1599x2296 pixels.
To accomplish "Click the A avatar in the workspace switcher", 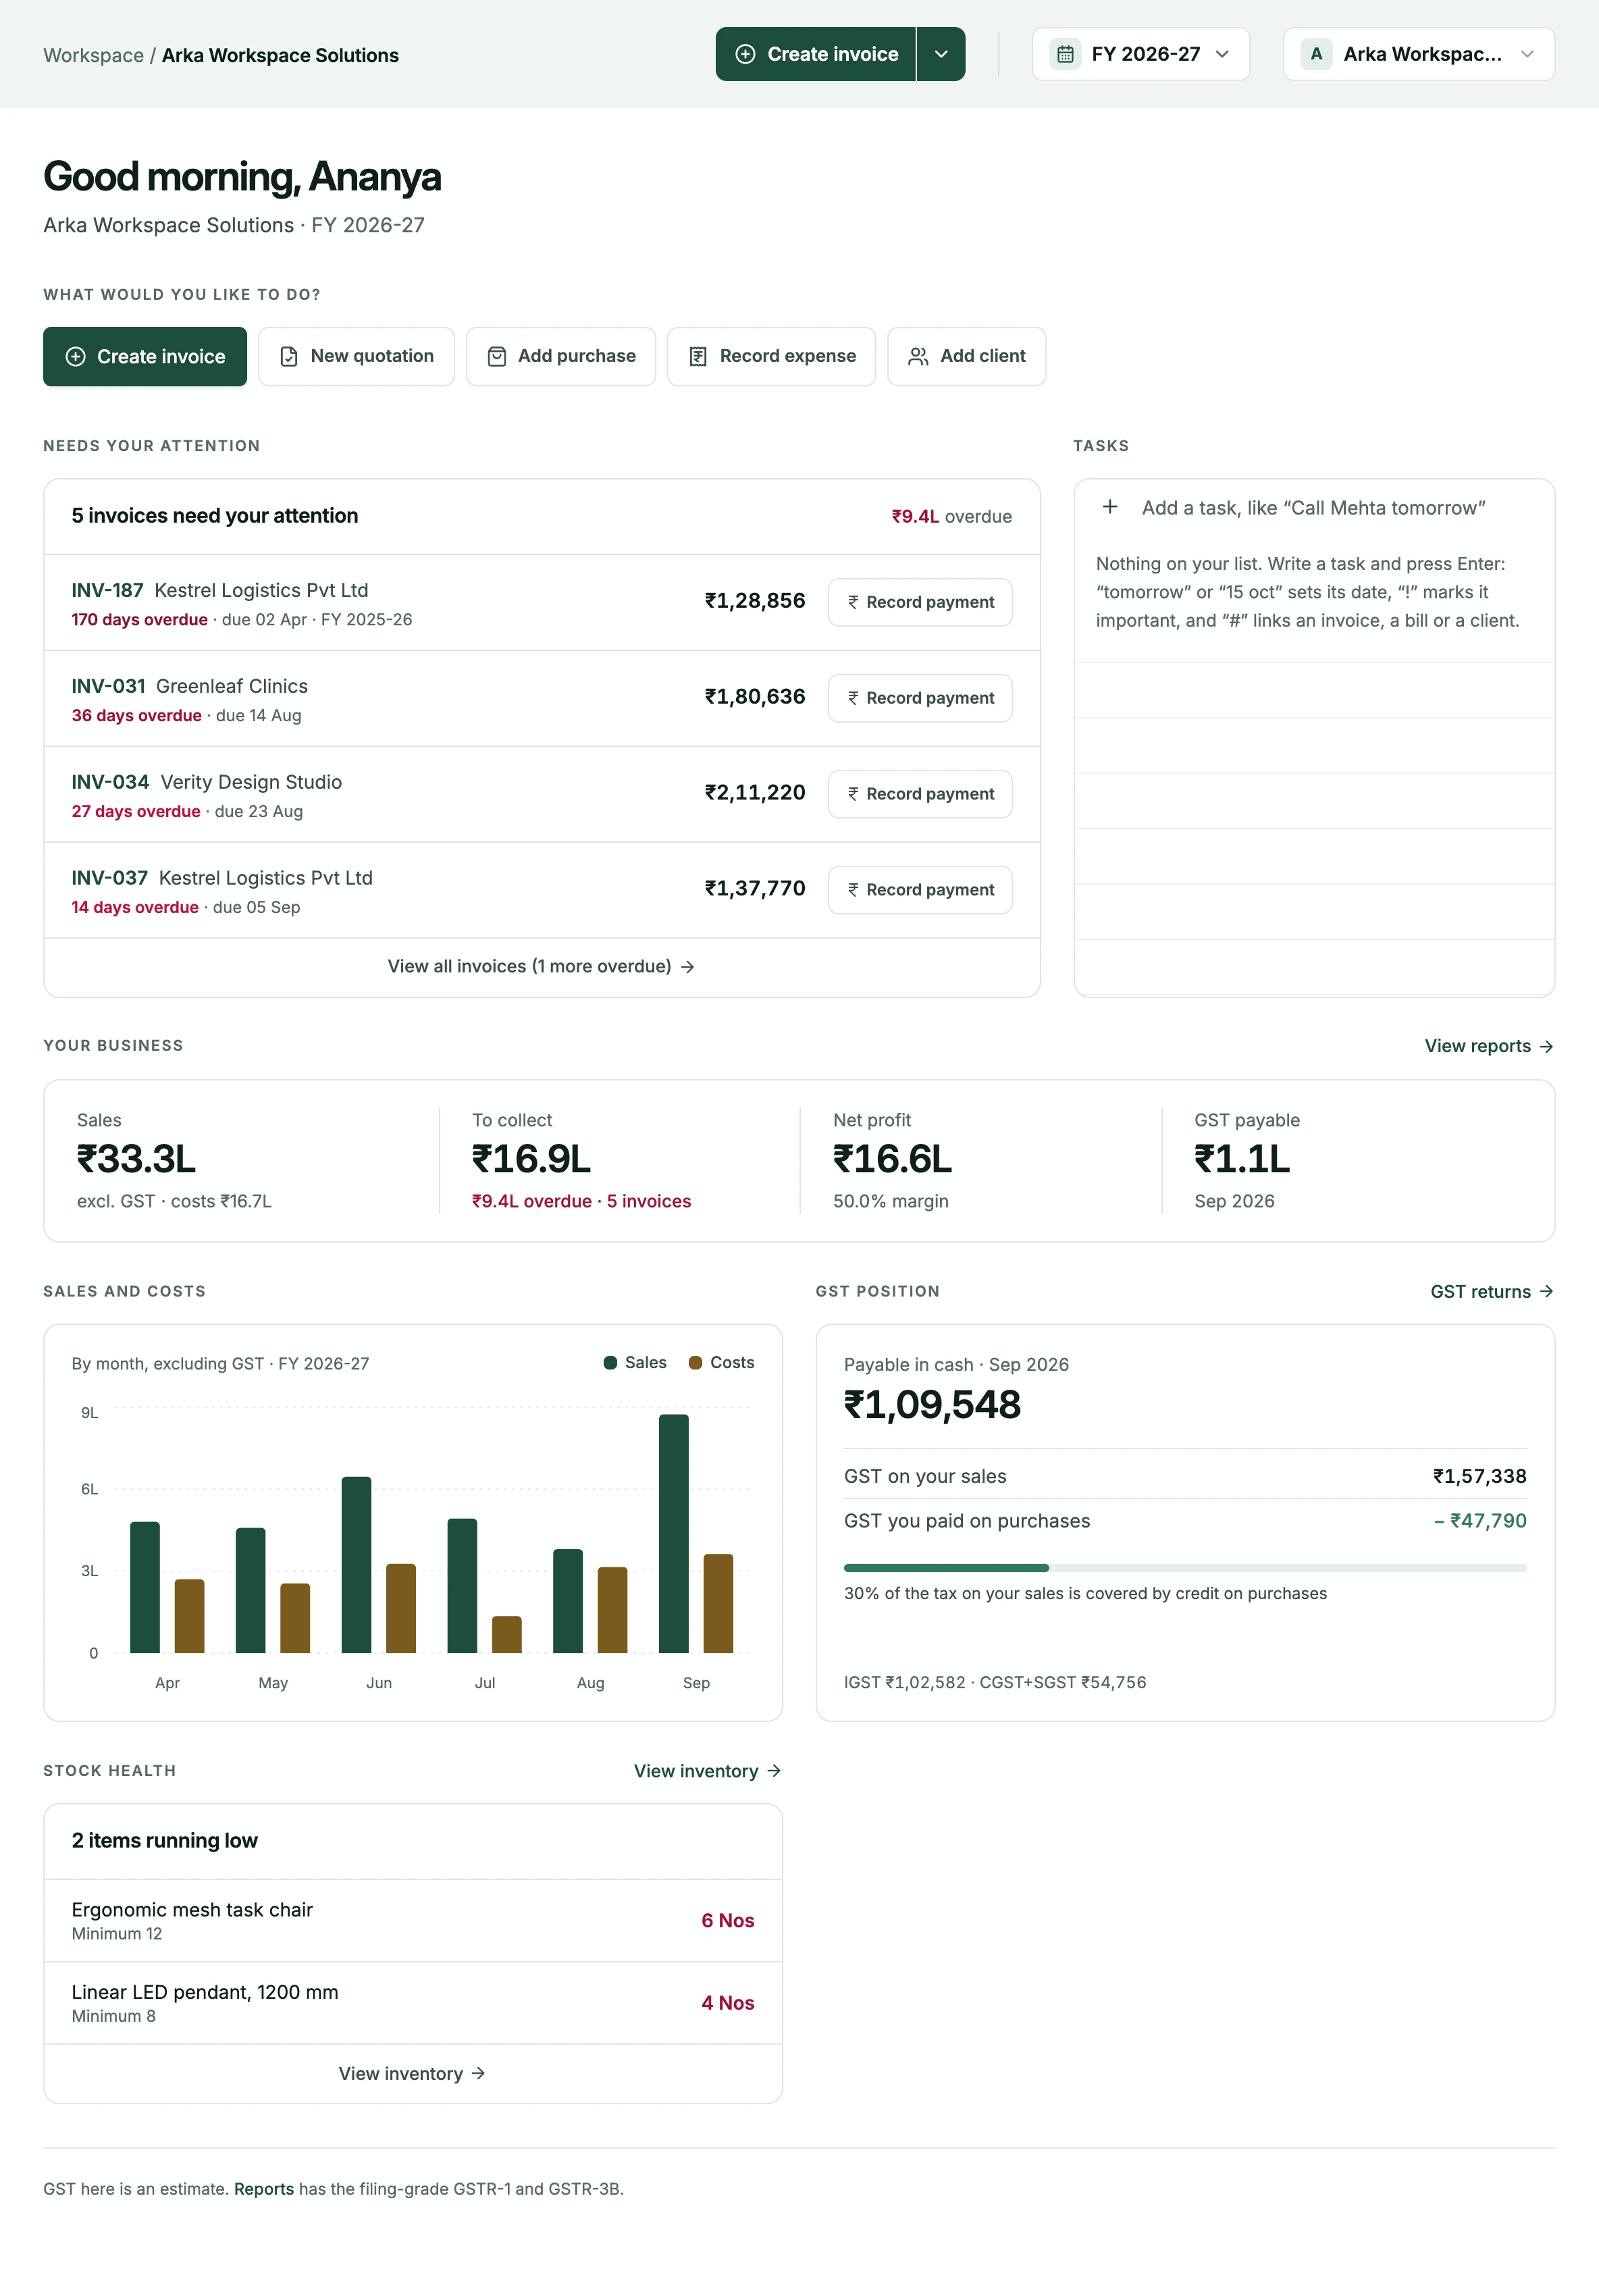I will [x=1316, y=54].
